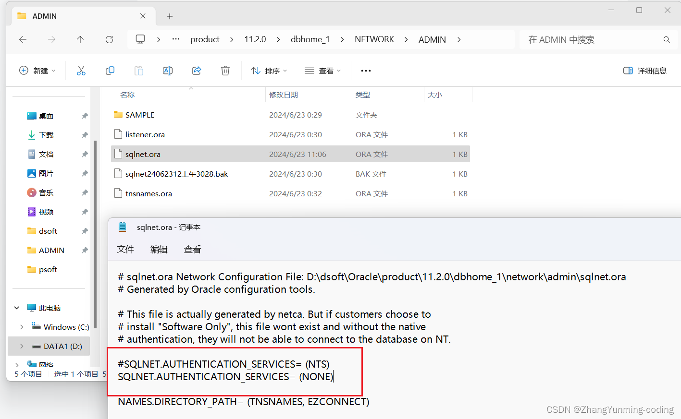Image resolution: width=681 pixels, height=419 pixels.
Task: Open the Share icon in the toolbar
Action: tap(196, 70)
